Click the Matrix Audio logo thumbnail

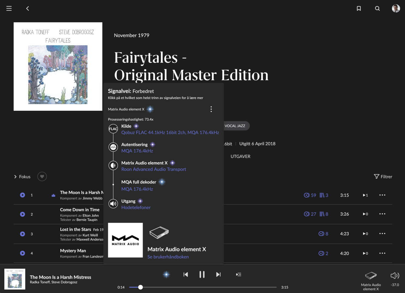pos(125,240)
